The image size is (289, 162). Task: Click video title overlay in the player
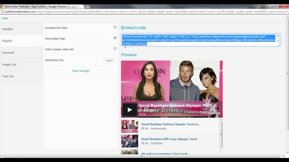[x=179, y=106]
